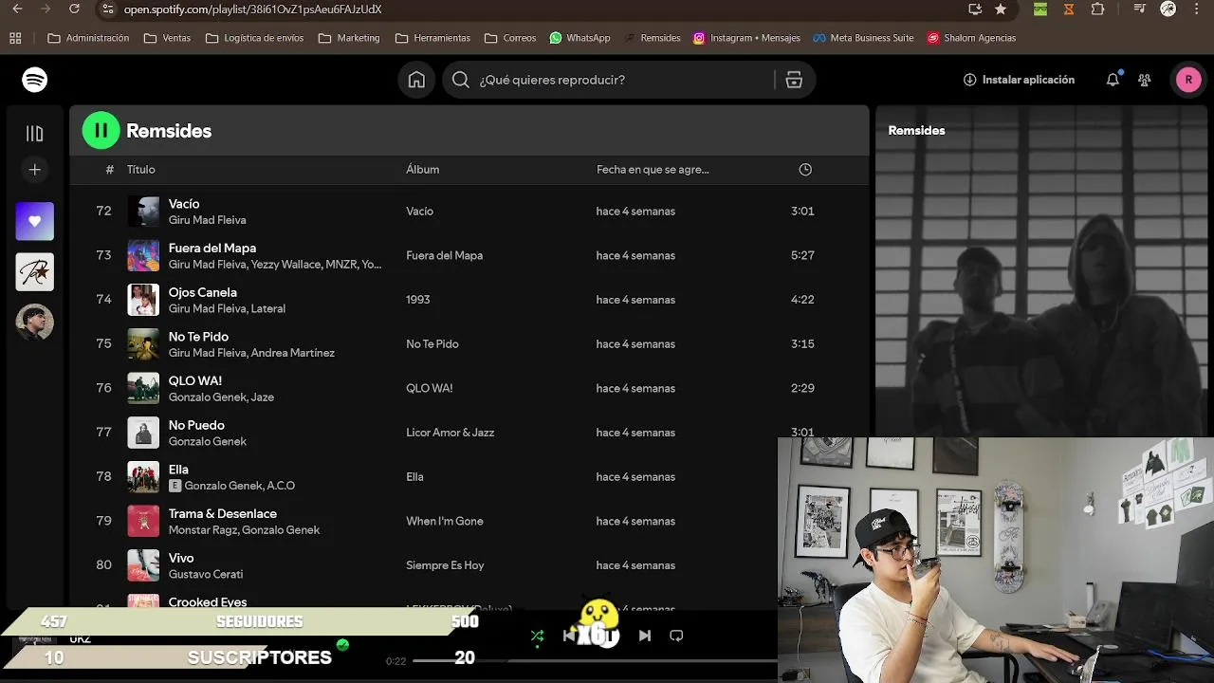Open the Administración bookmark folder
Viewport: 1214px width, 683px height.
[x=88, y=38]
